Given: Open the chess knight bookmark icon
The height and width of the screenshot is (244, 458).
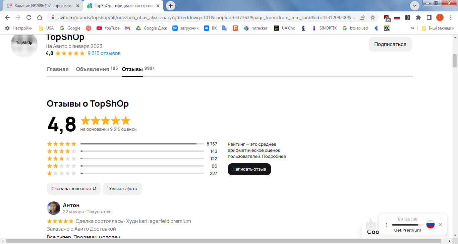Looking at the screenshot, I should 303,28.
